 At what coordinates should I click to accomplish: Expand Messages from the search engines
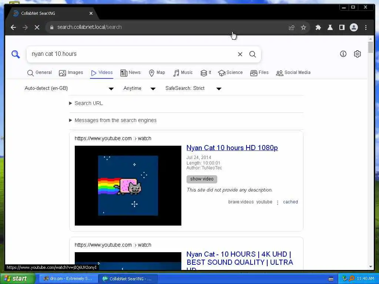[x=113, y=120]
